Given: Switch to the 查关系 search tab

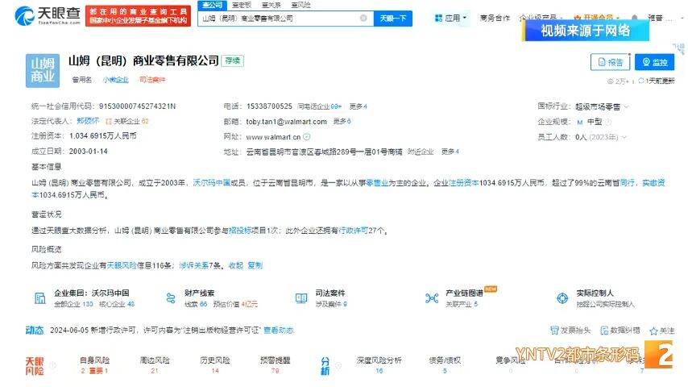Looking at the screenshot, I should point(271,5).
